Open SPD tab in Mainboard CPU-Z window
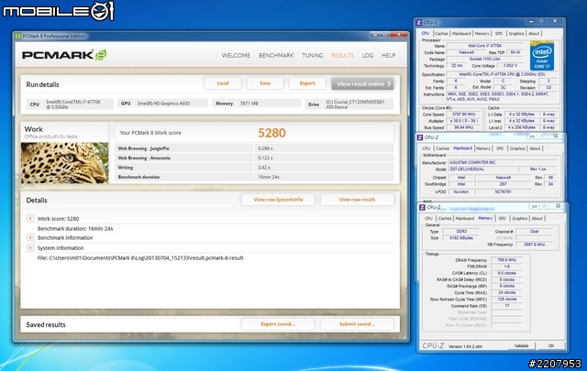Viewport: 587px width, 371px height. click(x=500, y=148)
